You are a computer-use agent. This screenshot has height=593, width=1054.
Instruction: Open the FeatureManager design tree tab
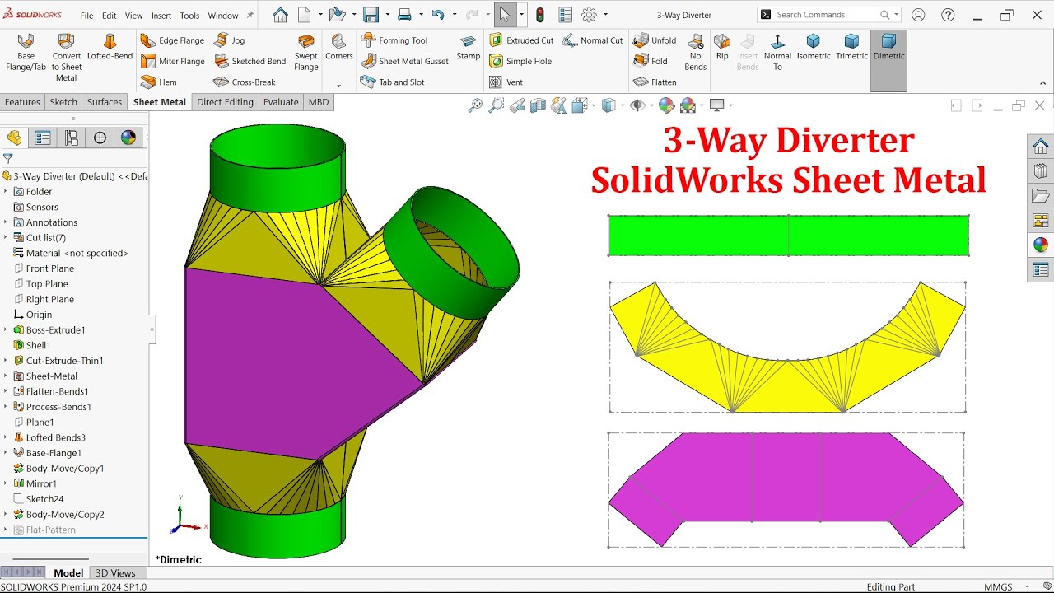(15, 138)
